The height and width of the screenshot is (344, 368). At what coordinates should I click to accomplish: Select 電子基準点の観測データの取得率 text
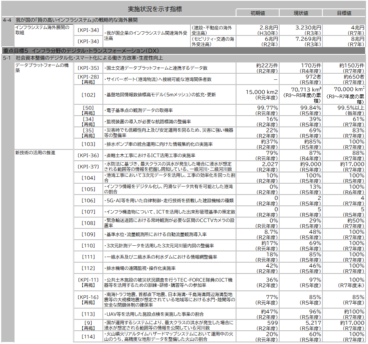pos(139,110)
